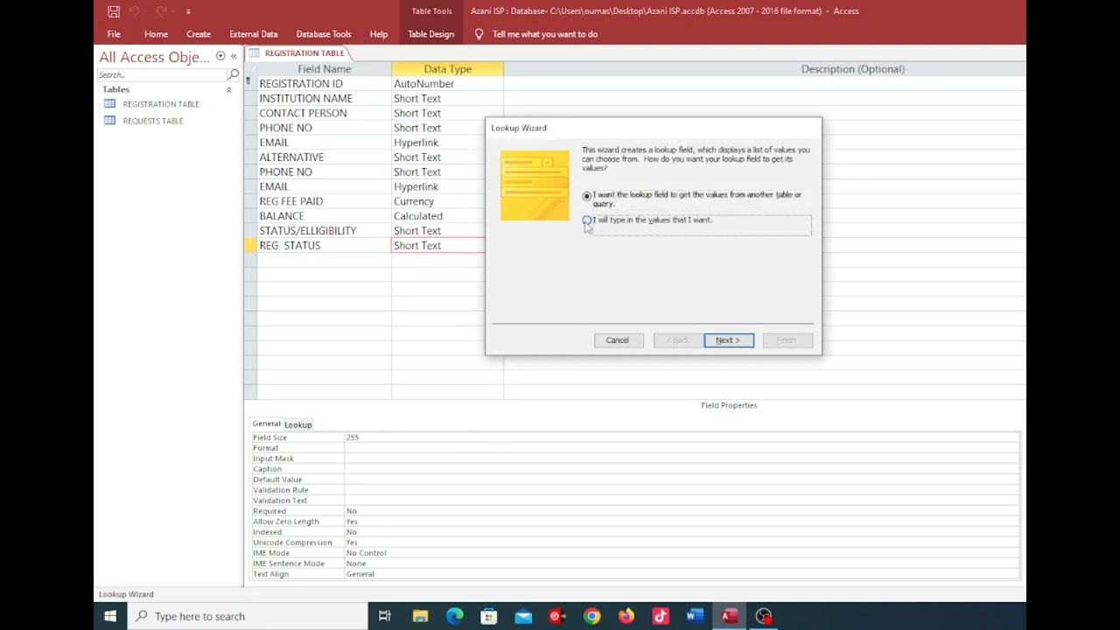Screen dimensions: 1120x630
Task: Select radio: I will type in the values
Action: click(587, 220)
